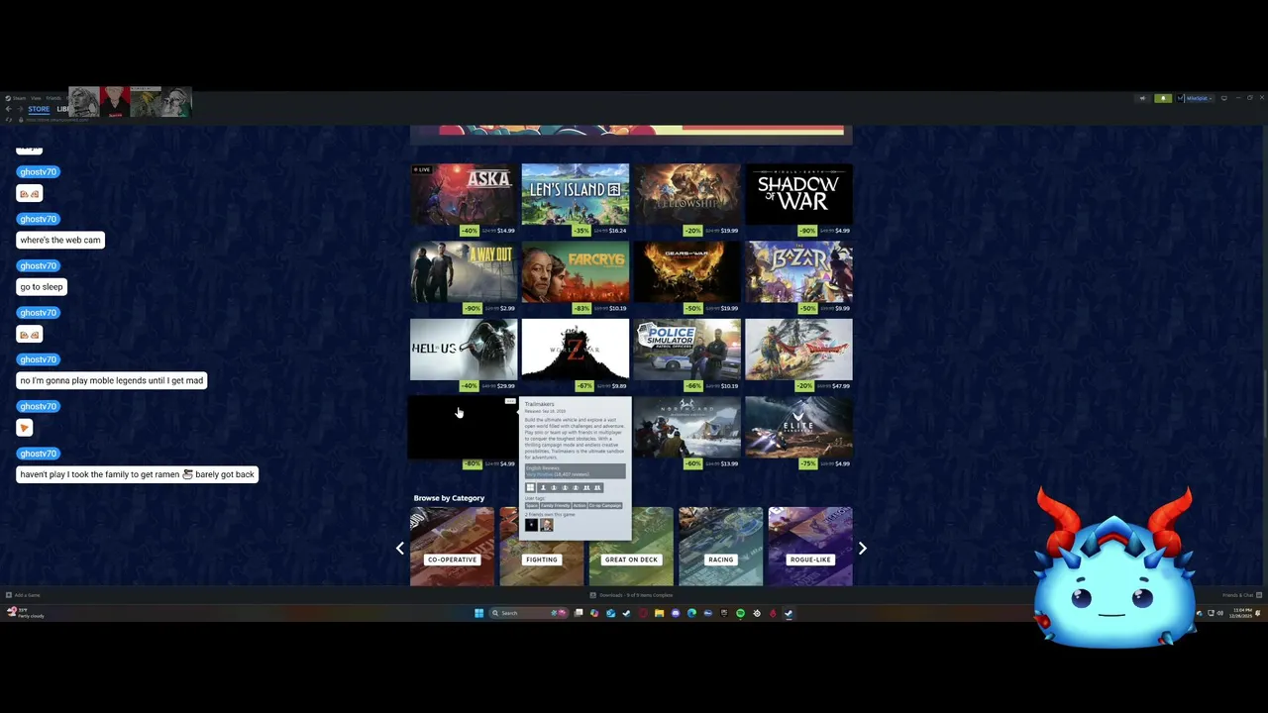Viewport: 1268px width, 713px height.
Task: Open the taskbar clock and date
Action: coord(1241,614)
